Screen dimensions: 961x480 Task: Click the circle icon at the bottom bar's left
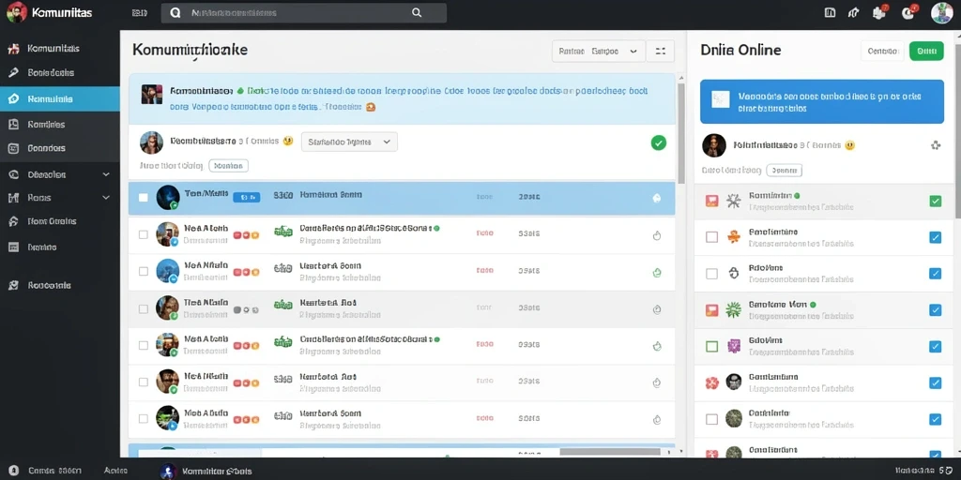[x=14, y=472]
